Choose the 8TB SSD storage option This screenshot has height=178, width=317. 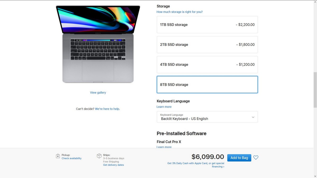tap(207, 85)
